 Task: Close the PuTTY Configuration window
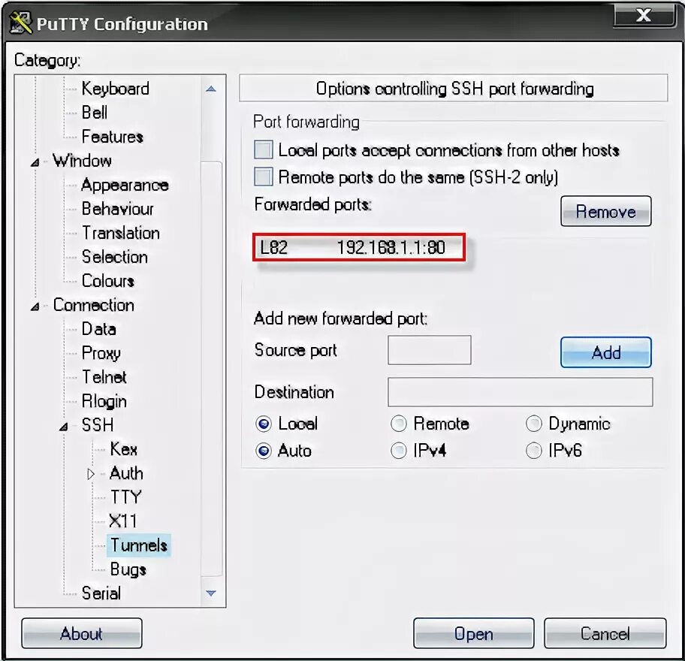click(644, 16)
